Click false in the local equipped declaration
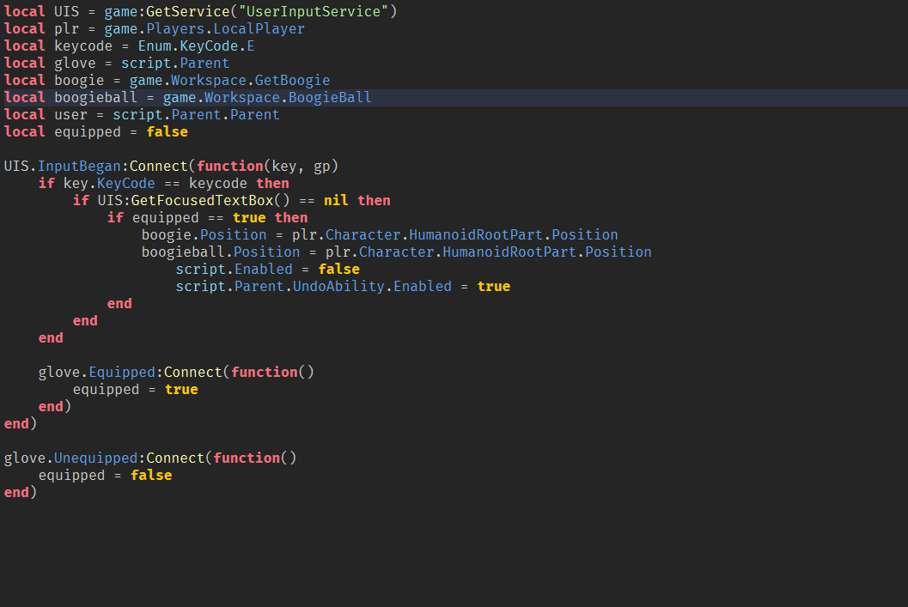The width and height of the screenshot is (908, 607). pyautogui.click(x=168, y=132)
